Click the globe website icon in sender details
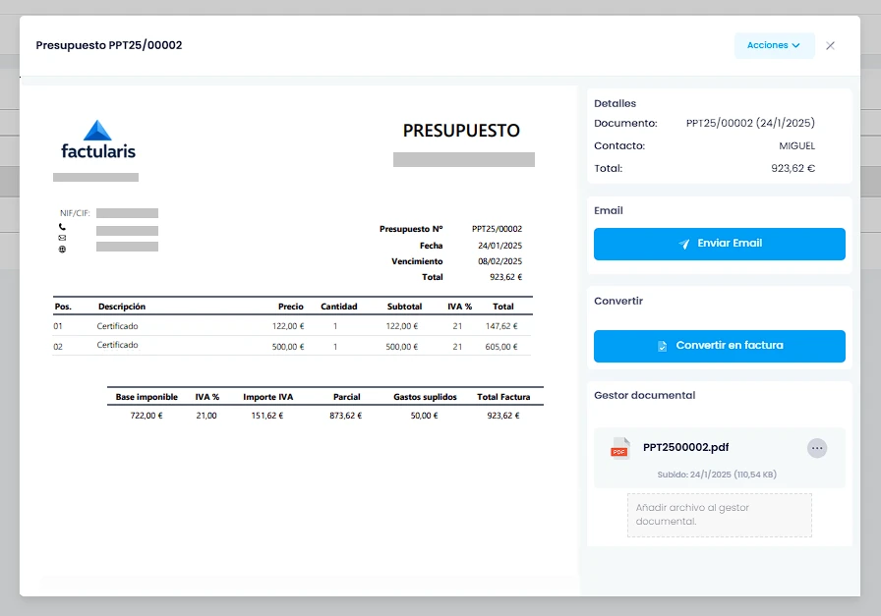 coord(62,249)
